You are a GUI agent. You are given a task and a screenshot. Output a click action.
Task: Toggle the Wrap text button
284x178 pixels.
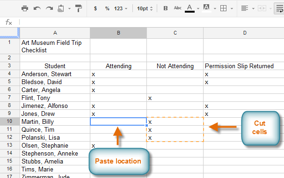click(279, 8)
